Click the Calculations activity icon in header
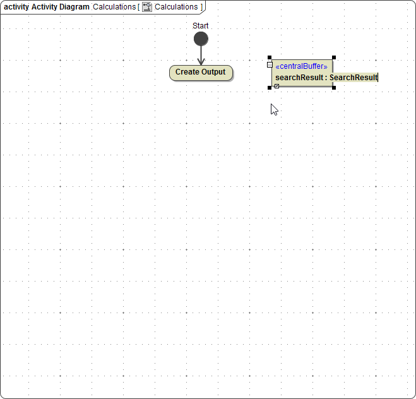The width and height of the screenshot is (416, 399). coord(147,7)
